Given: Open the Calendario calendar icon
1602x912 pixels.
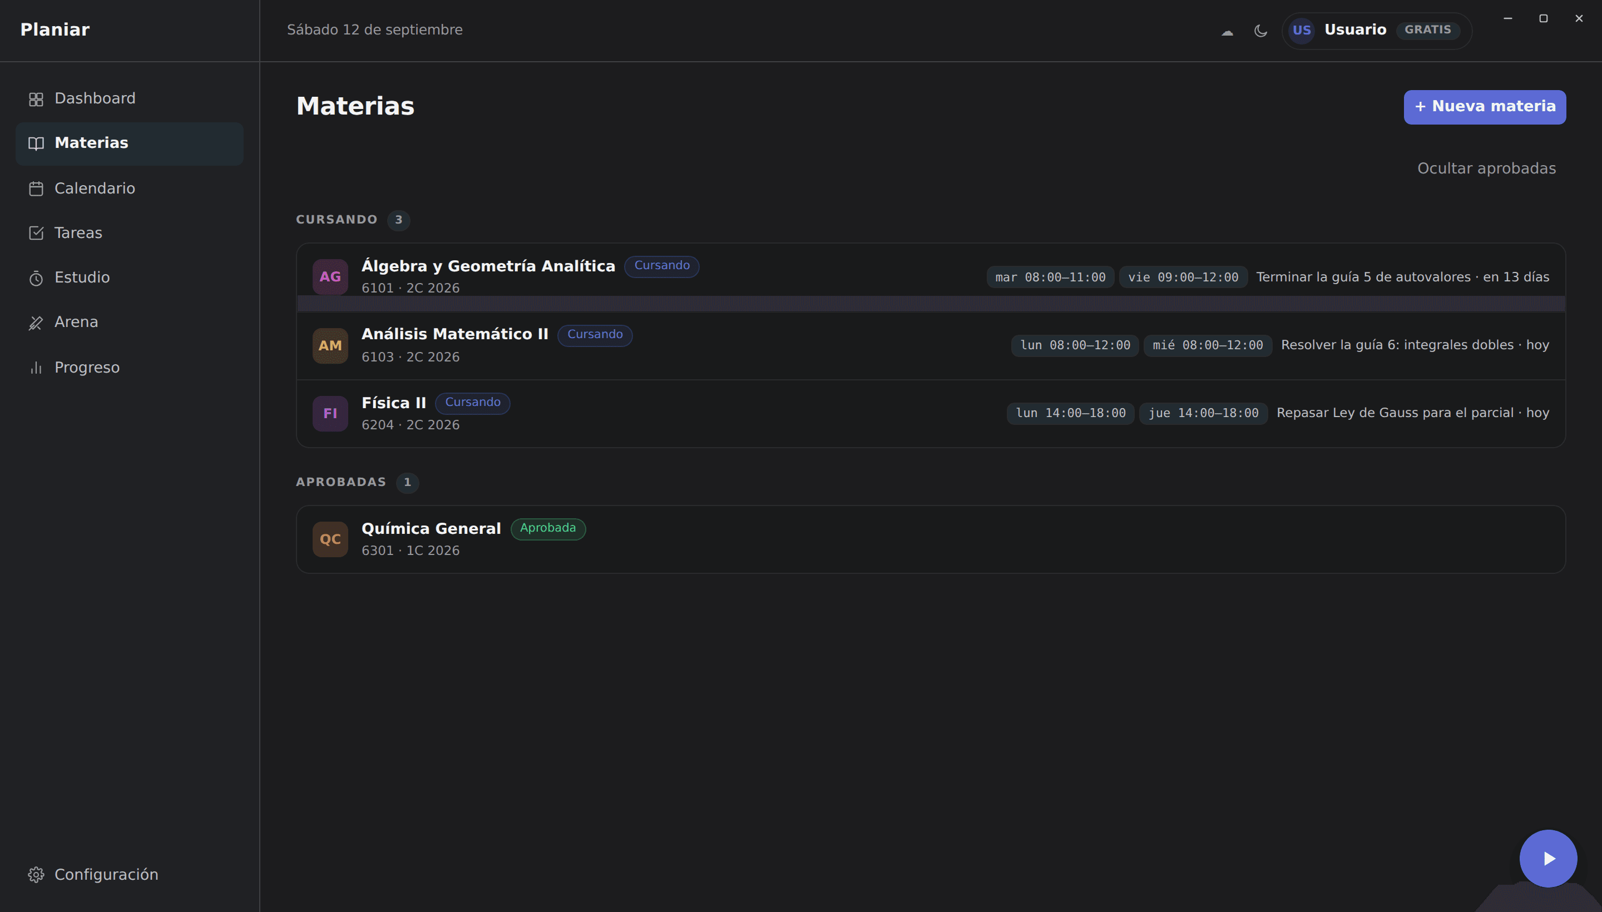Looking at the screenshot, I should point(36,189).
